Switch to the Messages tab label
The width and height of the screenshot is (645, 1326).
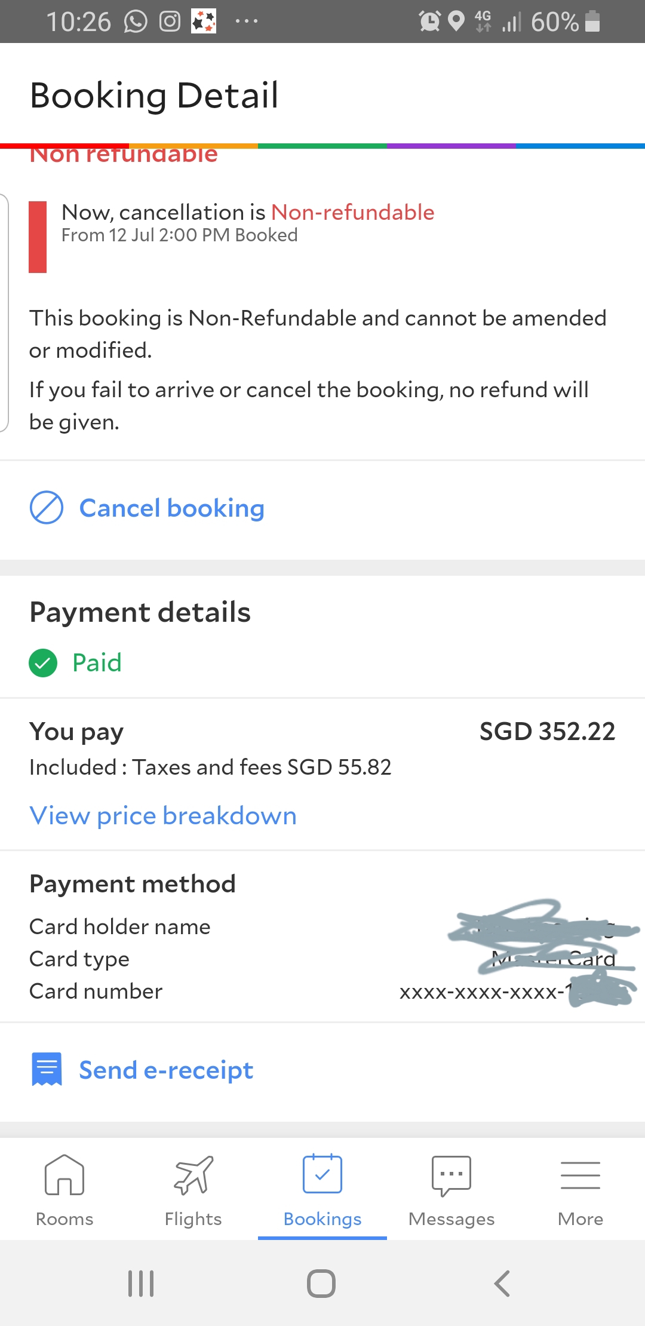tap(451, 1218)
